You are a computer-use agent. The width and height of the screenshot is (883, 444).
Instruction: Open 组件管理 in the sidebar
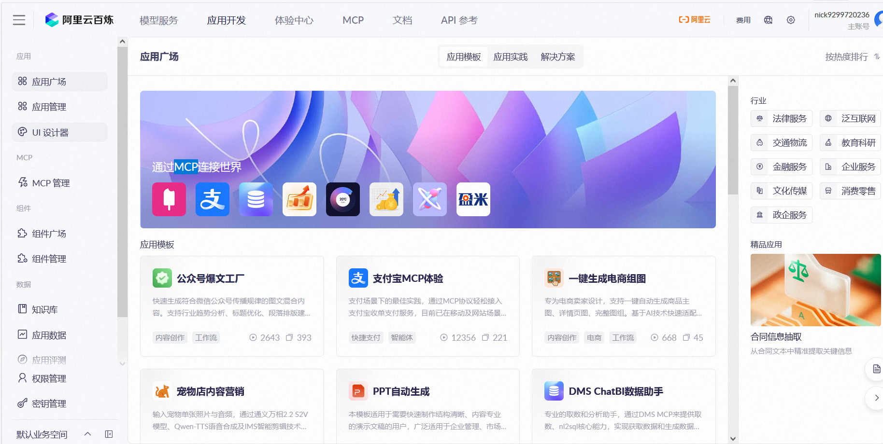pos(59,259)
